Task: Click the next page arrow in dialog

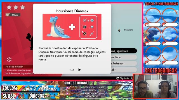Action: (79, 70)
